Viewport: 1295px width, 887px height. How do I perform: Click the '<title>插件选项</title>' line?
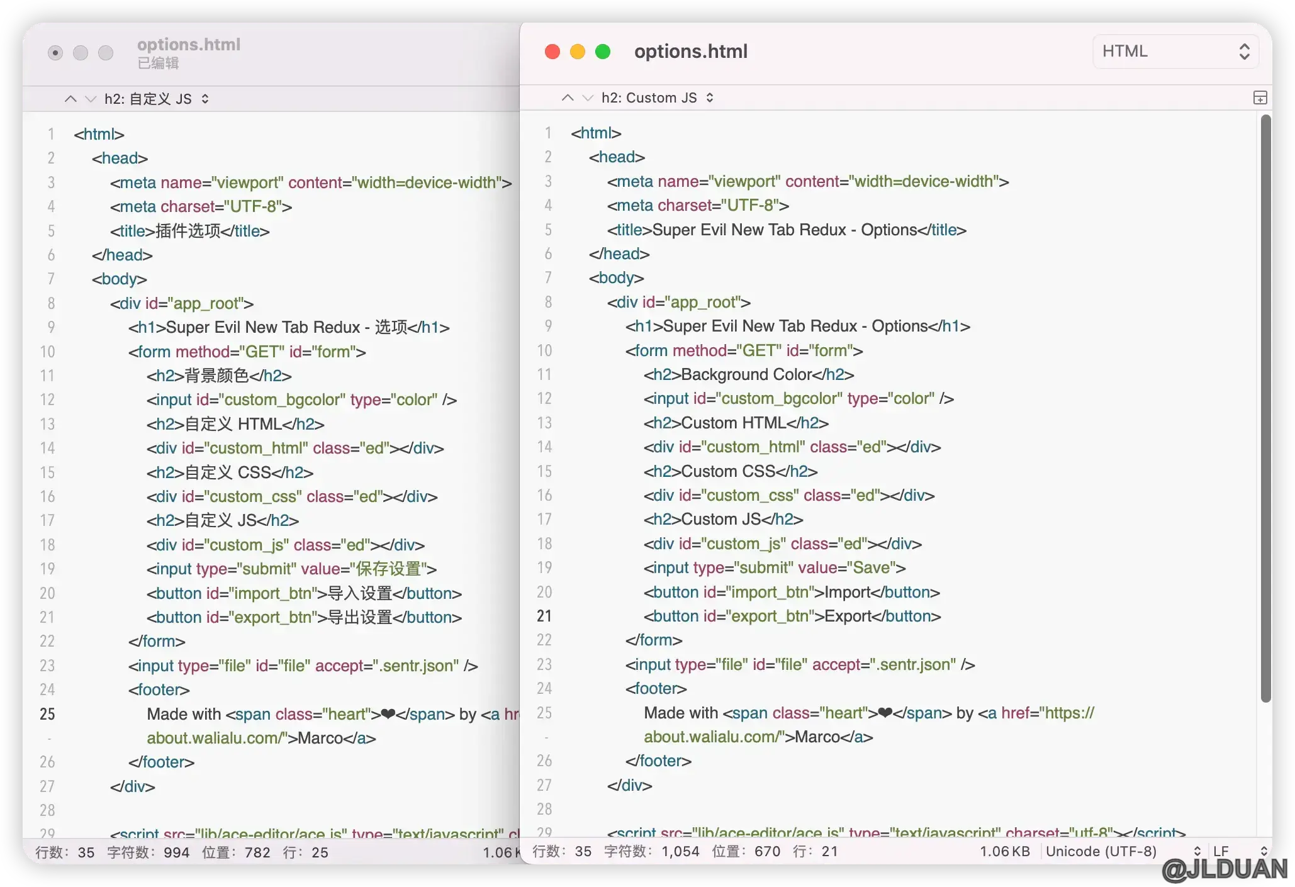coord(189,231)
